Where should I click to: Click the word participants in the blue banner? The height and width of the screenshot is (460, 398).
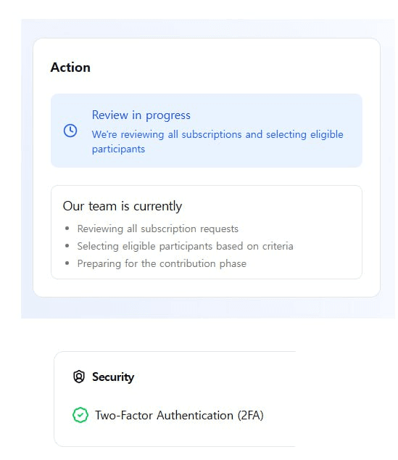point(118,149)
